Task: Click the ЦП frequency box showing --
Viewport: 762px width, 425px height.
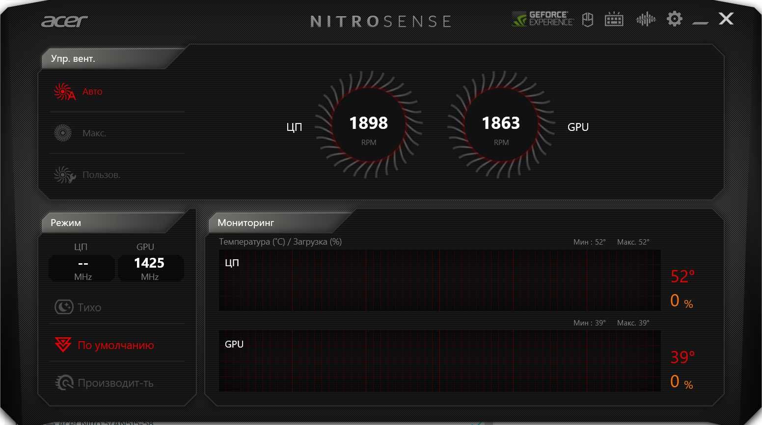Action: tap(82, 268)
